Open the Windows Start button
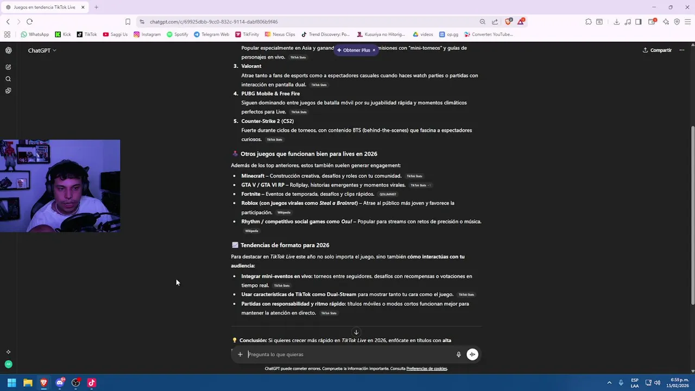 coord(11,383)
